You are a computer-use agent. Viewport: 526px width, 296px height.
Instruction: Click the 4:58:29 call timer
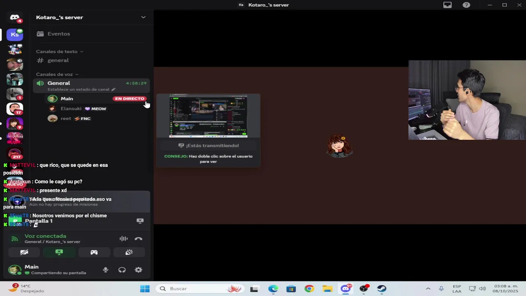(136, 83)
